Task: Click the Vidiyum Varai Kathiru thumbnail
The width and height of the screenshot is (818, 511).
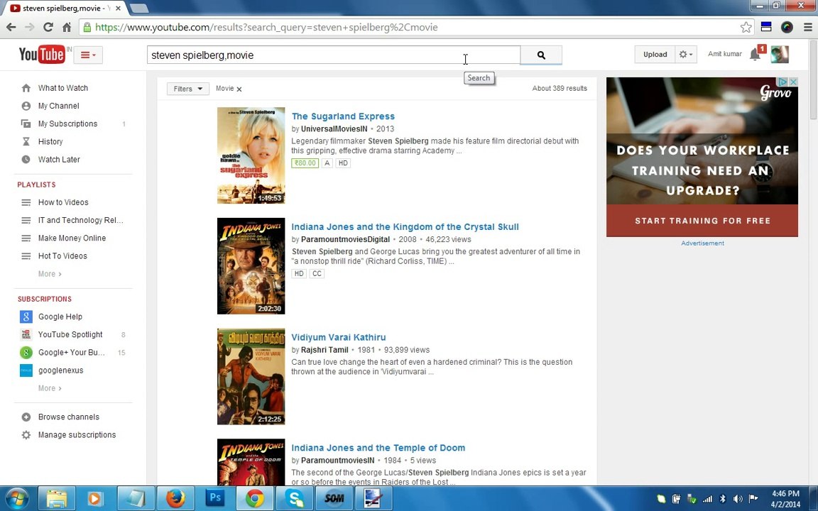Action: click(251, 376)
